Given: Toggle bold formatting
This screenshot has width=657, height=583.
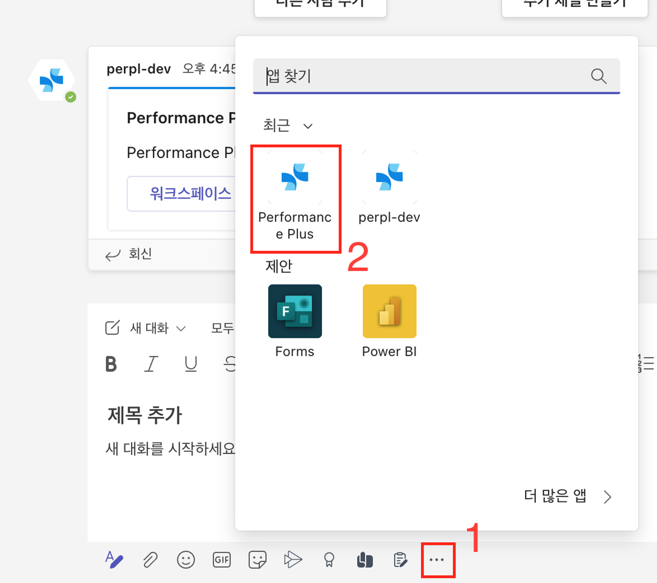Looking at the screenshot, I should pyautogui.click(x=111, y=364).
